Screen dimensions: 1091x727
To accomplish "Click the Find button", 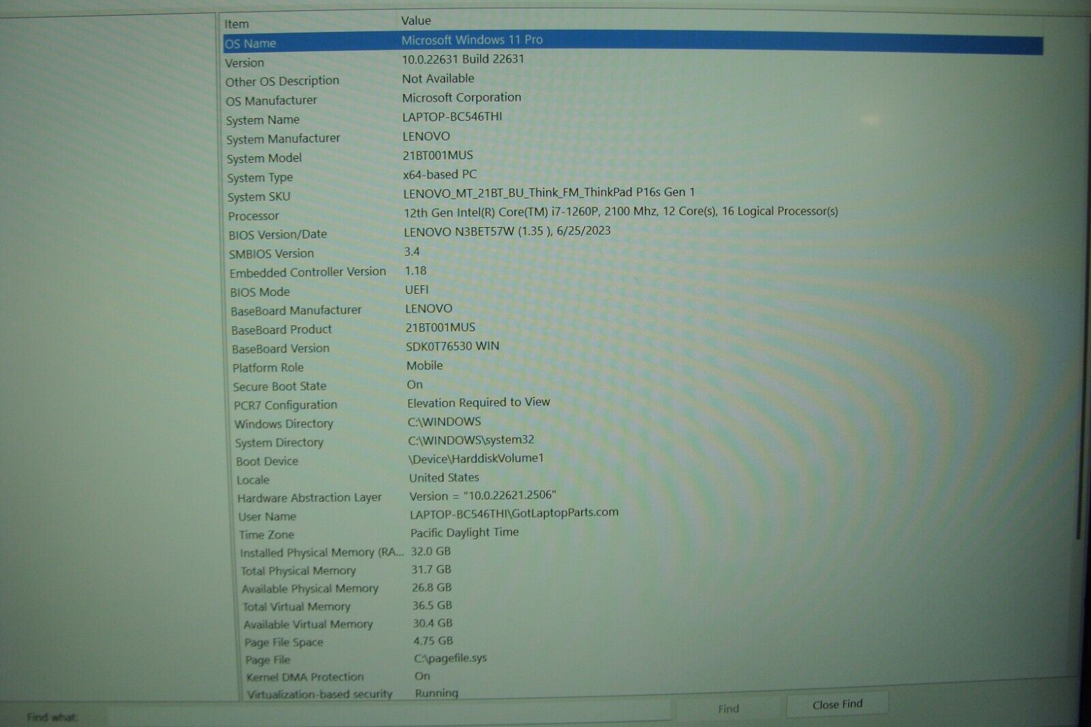I will pyautogui.click(x=728, y=709).
